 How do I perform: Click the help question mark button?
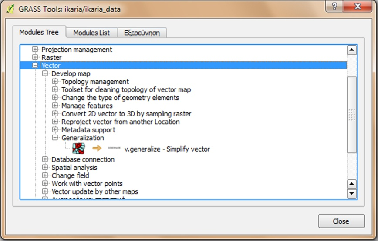pyautogui.click(x=334, y=6)
